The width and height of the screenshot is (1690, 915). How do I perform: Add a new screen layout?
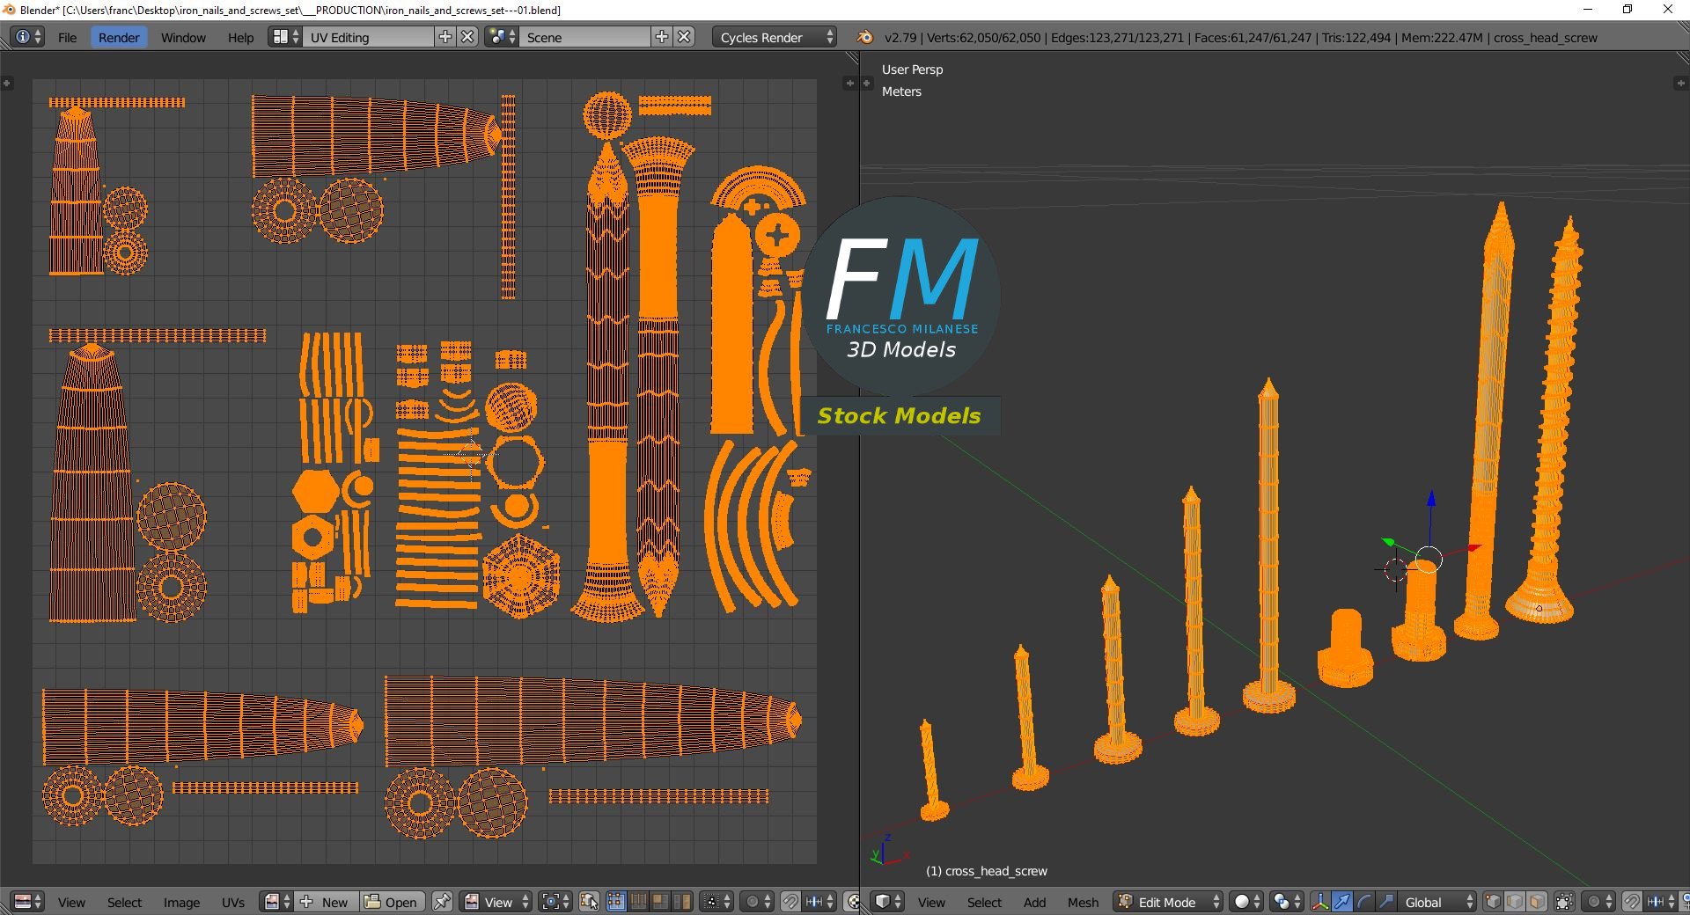(445, 37)
